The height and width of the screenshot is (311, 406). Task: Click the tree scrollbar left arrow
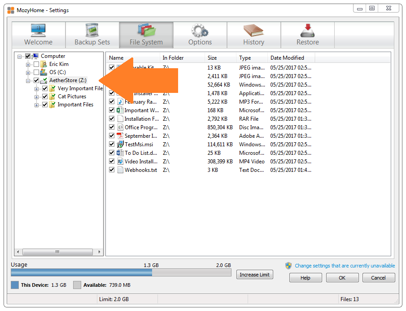click(18, 252)
